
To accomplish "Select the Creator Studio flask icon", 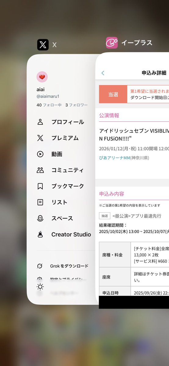I will coord(40,235).
